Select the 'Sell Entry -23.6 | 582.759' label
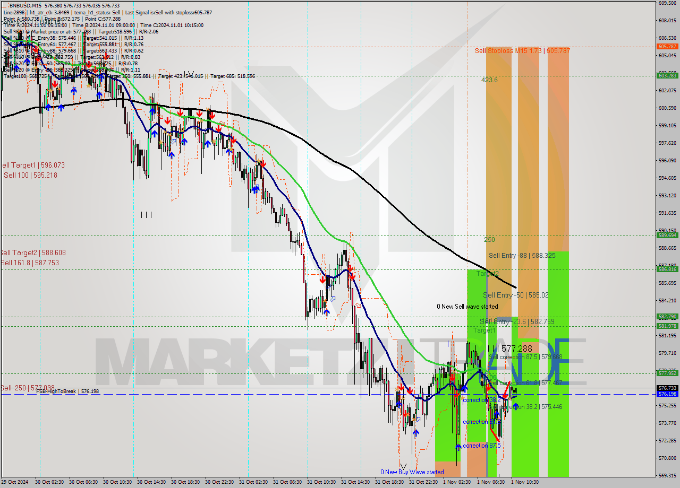Screen dimensions: 680x488 tap(517, 321)
